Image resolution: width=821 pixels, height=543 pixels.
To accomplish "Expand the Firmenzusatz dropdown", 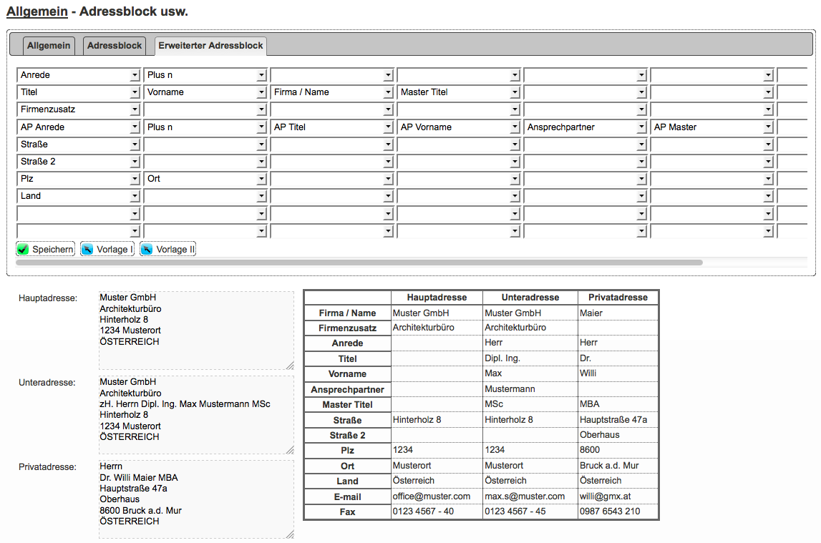I will pyautogui.click(x=79, y=109).
